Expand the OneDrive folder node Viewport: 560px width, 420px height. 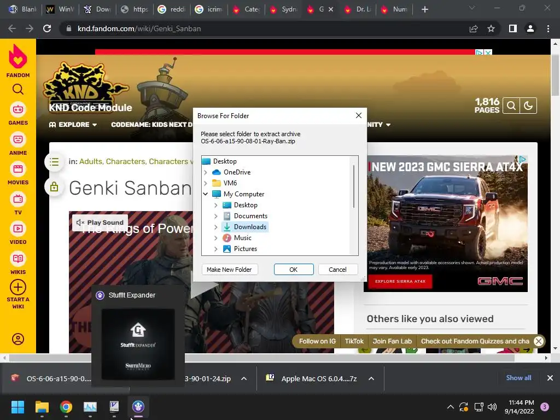tap(206, 172)
